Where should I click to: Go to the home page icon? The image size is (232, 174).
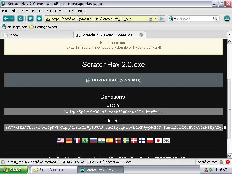[39, 19]
